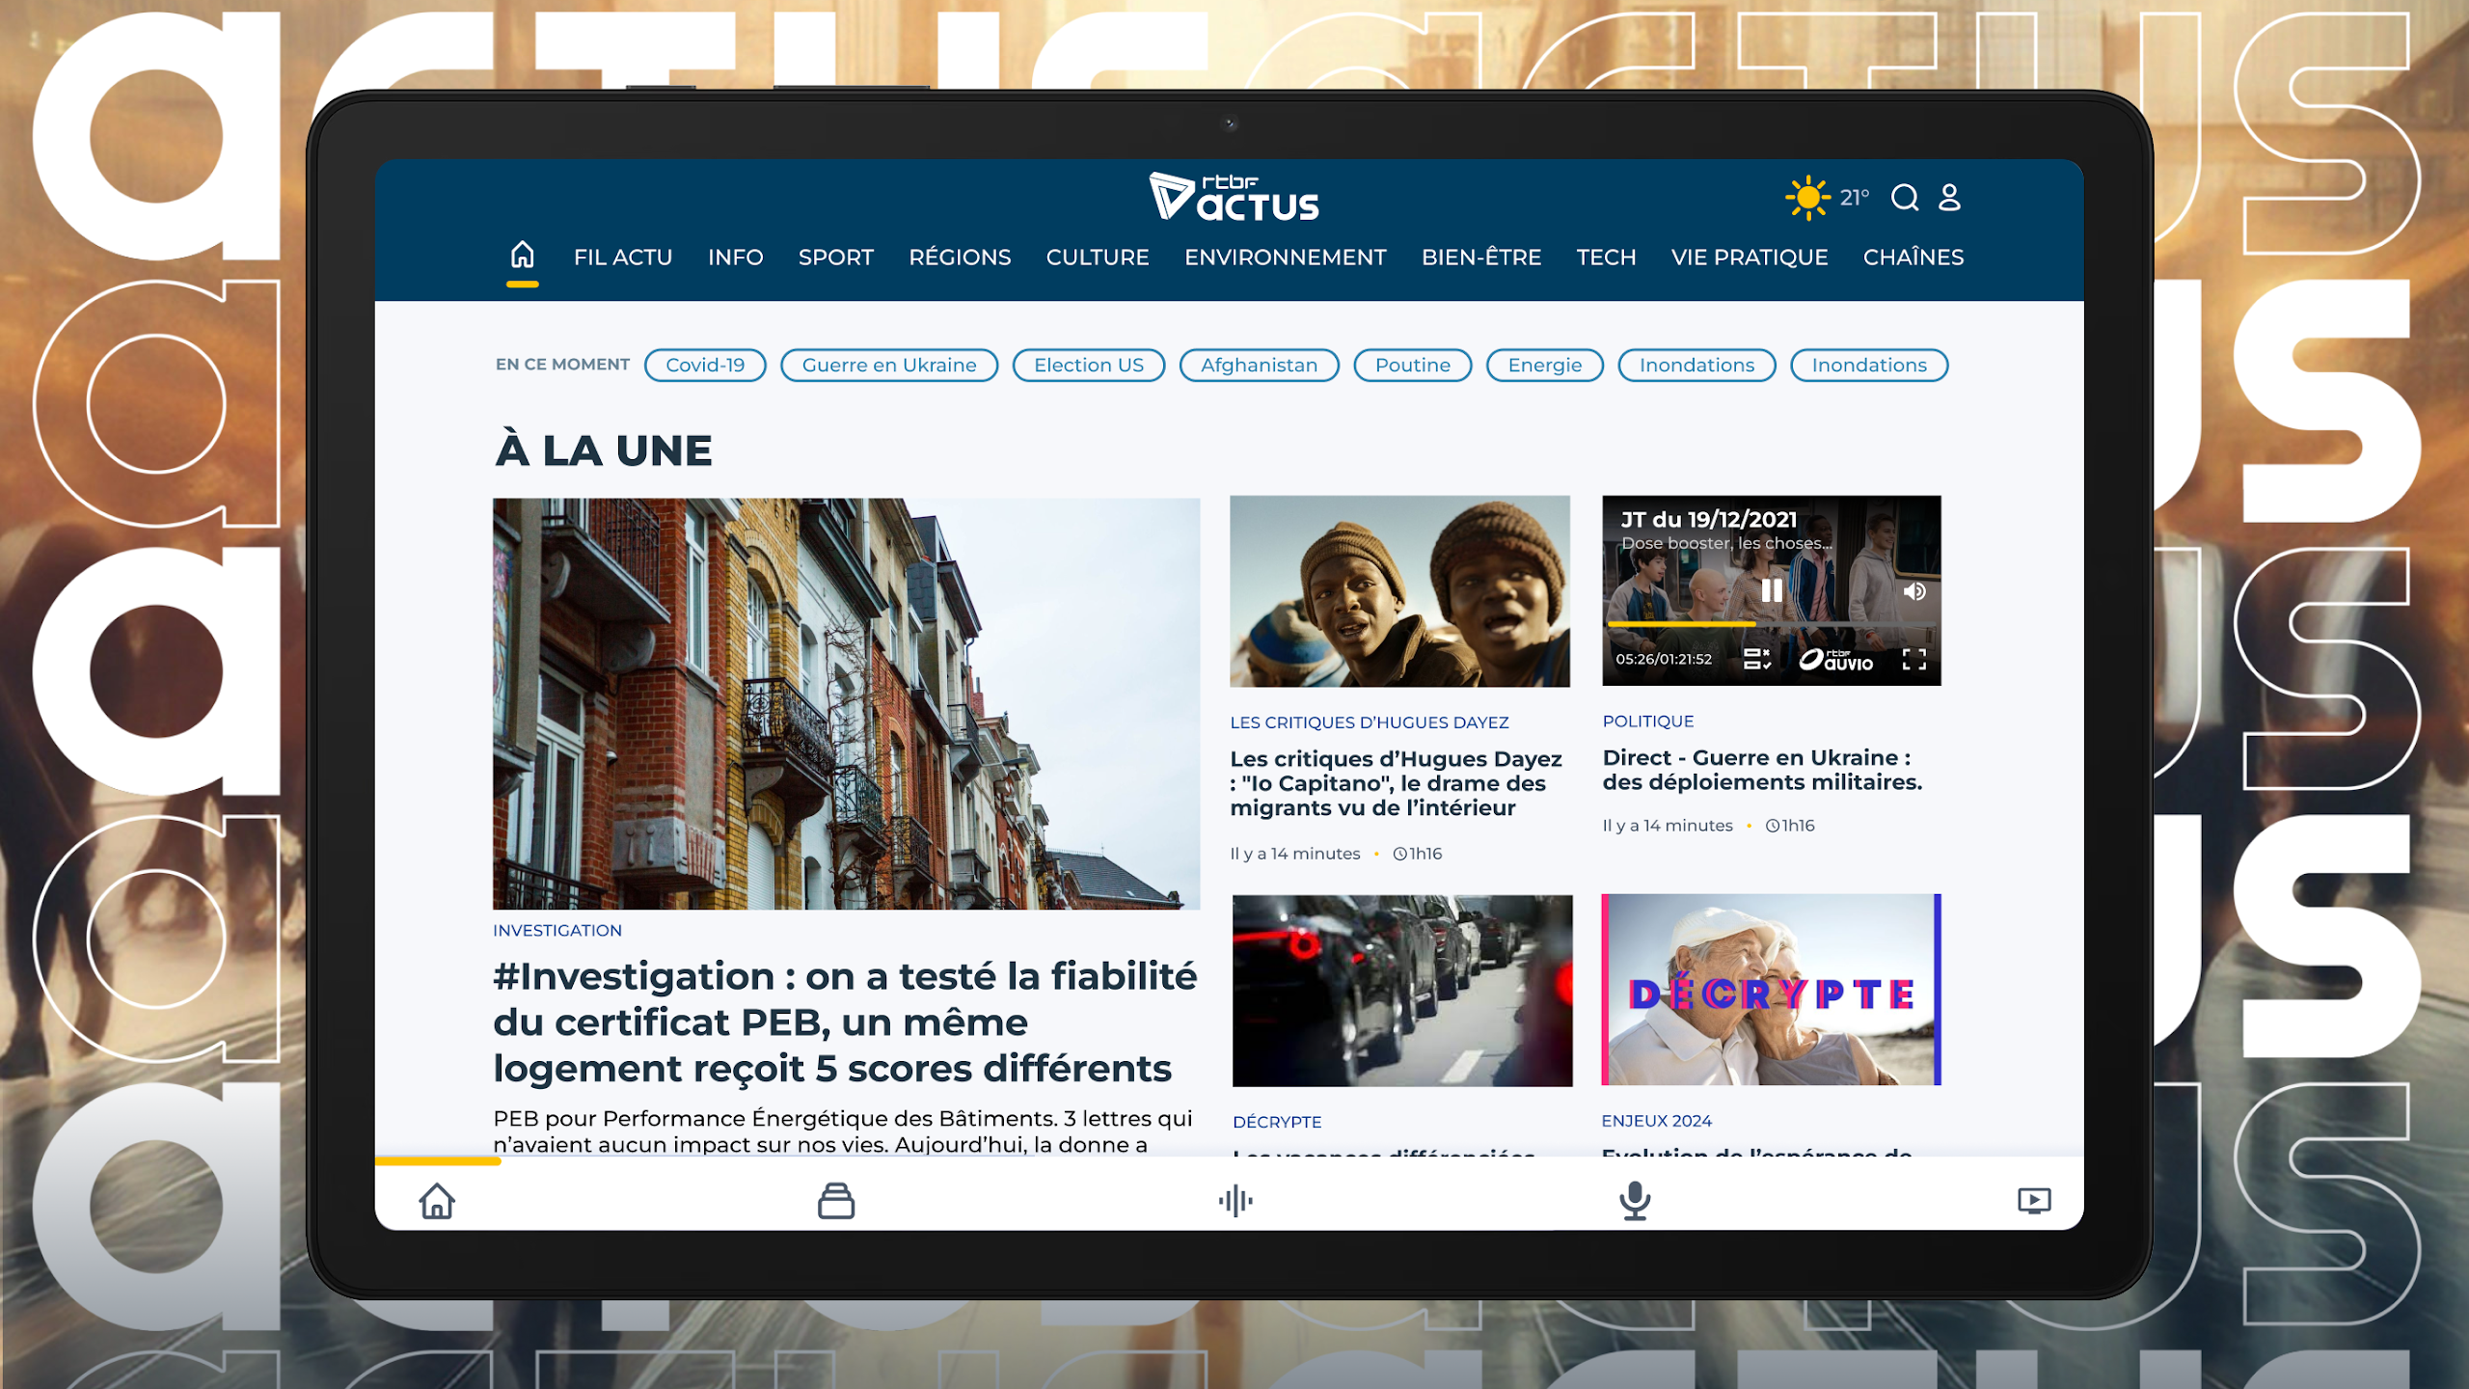
Task: Open the ENVIRONNEMENT section
Action: point(1286,258)
